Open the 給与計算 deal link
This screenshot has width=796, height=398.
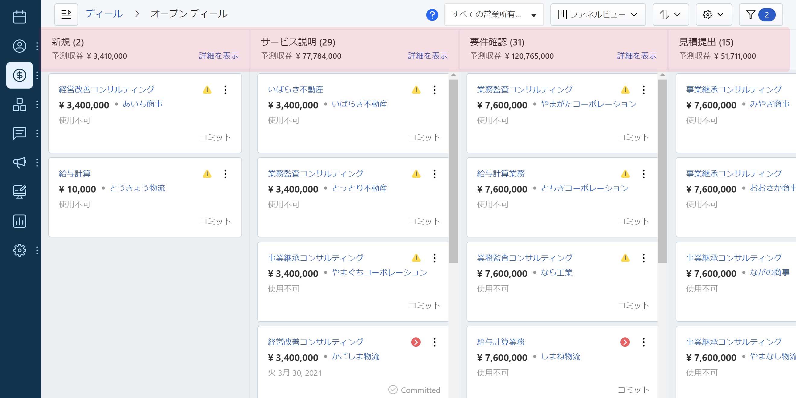click(x=75, y=174)
